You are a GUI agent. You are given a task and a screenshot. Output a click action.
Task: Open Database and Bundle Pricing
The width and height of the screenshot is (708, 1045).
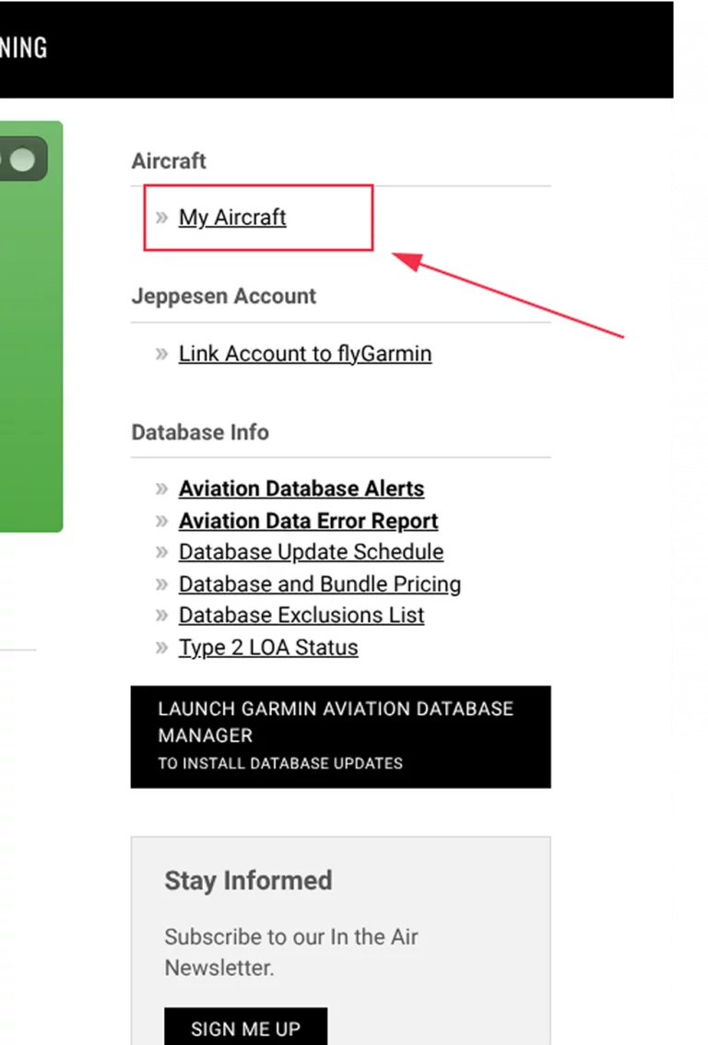click(319, 584)
